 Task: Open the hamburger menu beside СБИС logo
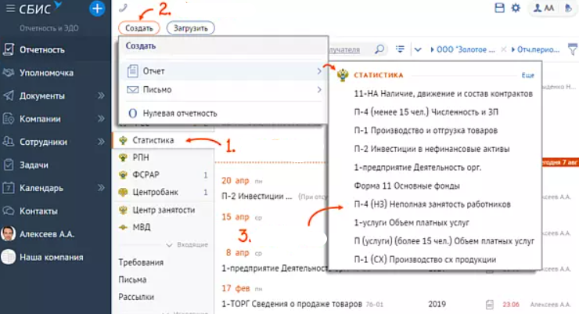tap(10, 9)
